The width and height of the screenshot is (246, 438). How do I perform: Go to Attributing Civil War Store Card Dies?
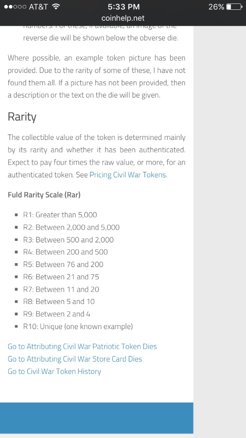pos(75,359)
